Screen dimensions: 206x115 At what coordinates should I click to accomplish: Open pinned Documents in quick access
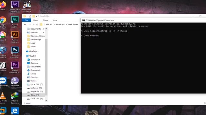coord(35,29)
